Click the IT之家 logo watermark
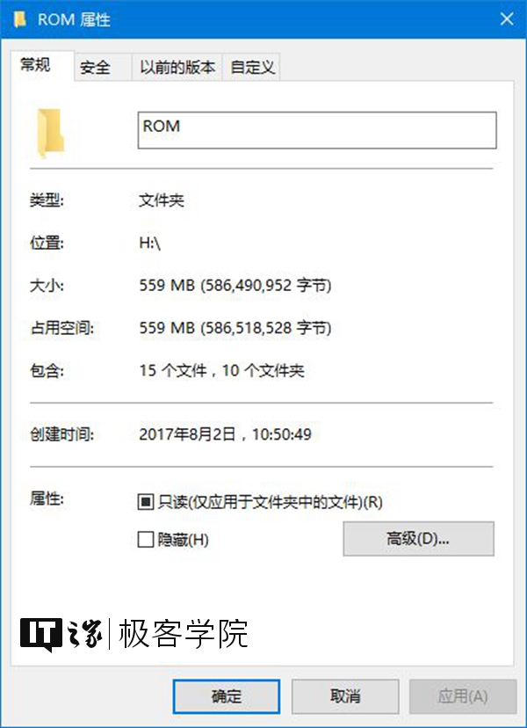Screen dimensions: 527x728 [61, 634]
